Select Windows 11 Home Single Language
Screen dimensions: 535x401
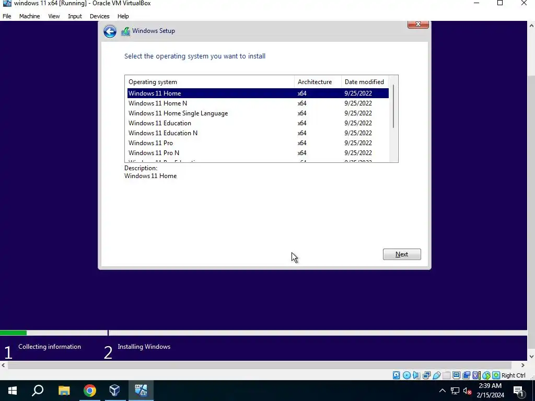click(x=258, y=113)
